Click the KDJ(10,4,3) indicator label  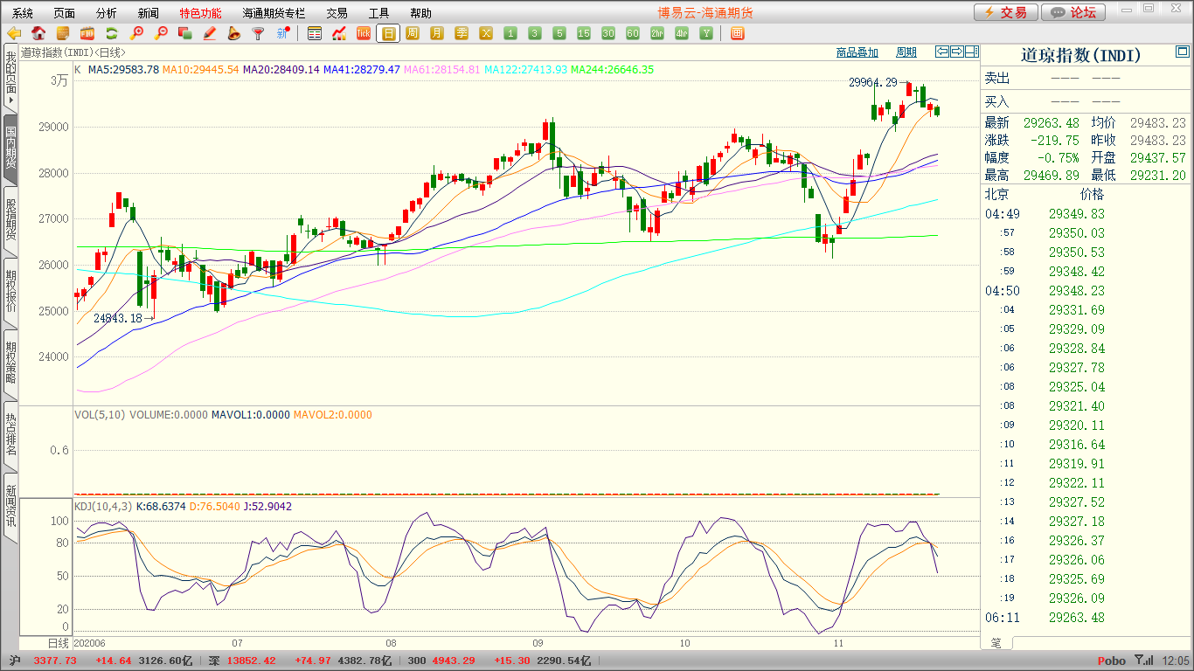pos(103,507)
